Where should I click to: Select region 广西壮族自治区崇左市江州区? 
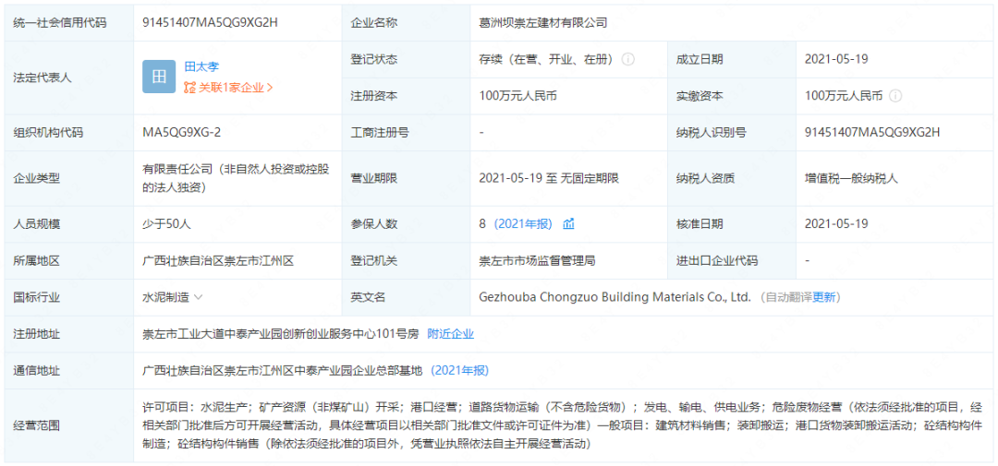tap(218, 260)
